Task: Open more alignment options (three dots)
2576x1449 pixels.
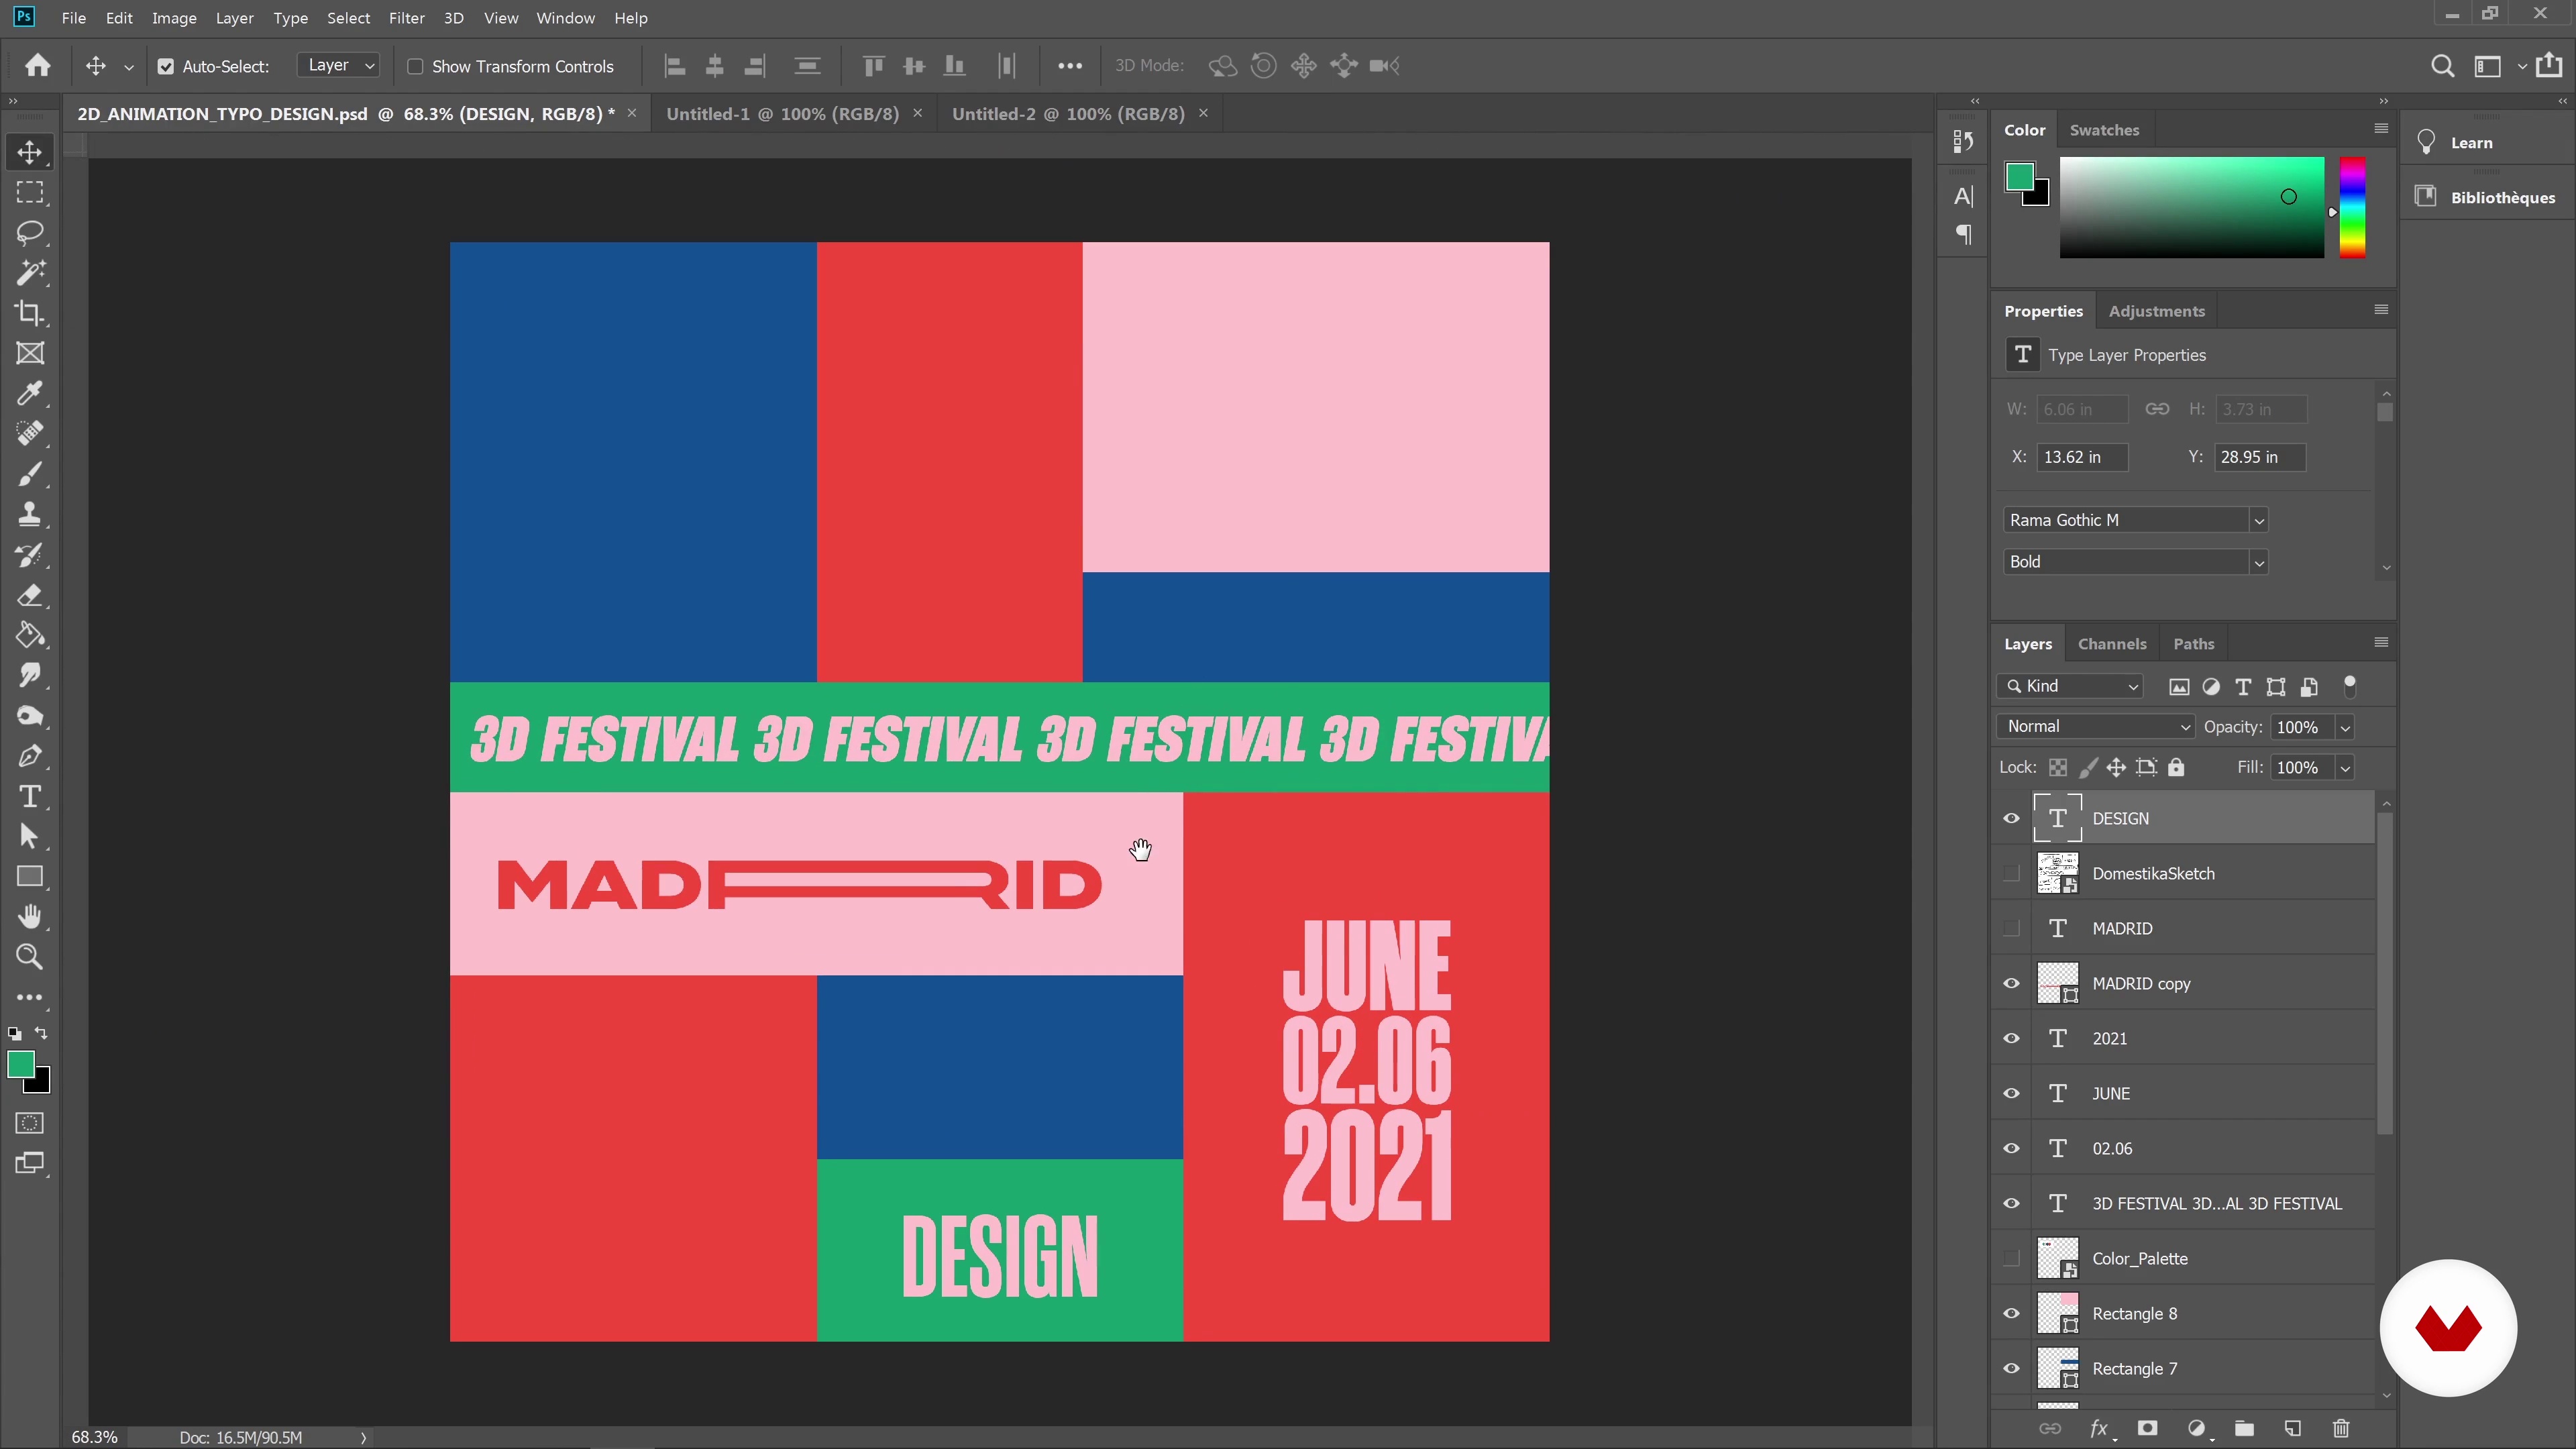Action: [x=1070, y=66]
